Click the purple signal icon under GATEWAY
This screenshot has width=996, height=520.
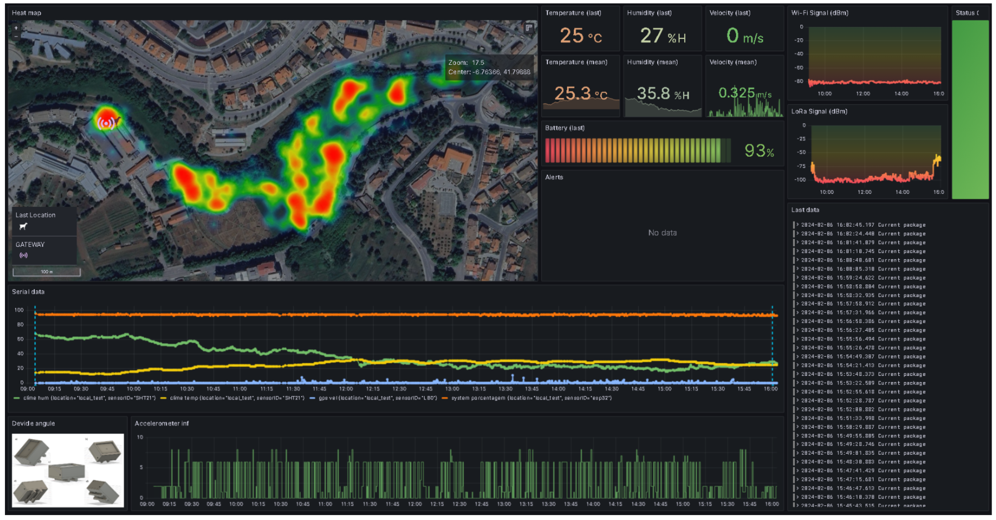tap(24, 255)
